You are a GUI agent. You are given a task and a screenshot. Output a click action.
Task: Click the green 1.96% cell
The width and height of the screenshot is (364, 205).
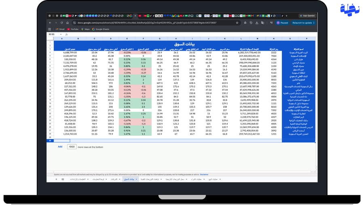[x=127, y=117]
